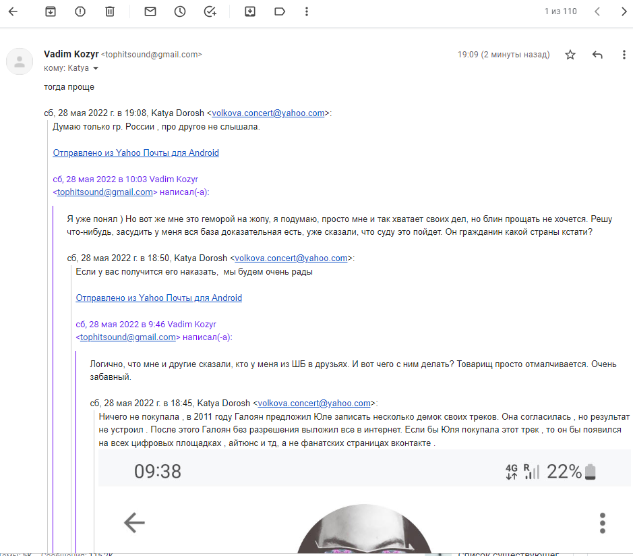
Task: Click tophitsound@gmail.com link from 10:03 quote
Action: coord(105,192)
